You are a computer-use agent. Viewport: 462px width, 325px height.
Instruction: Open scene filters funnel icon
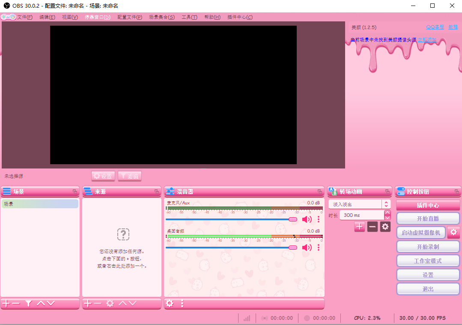click(x=29, y=303)
